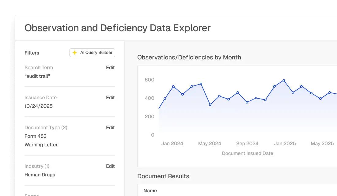Viewport: 337px width, 196px height.
Task: Click Human Drugs under Indsutry filter
Action: [40, 175]
